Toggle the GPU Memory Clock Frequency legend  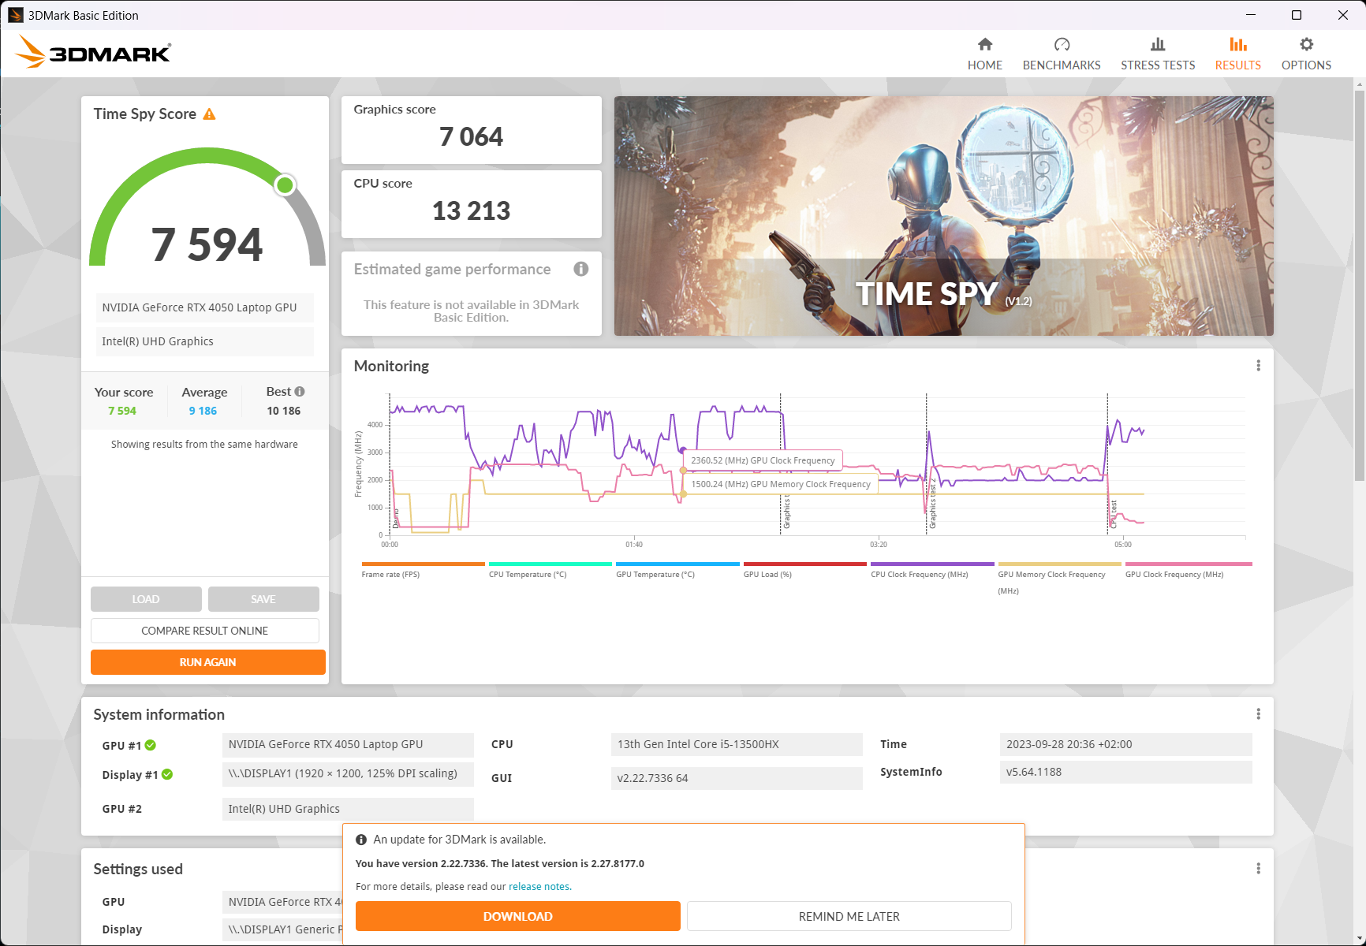(1059, 579)
